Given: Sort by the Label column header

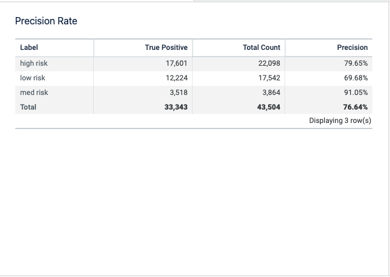Looking at the screenshot, I should click(x=29, y=47).
